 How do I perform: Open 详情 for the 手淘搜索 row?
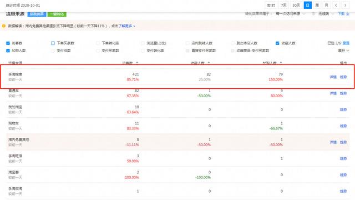(333, 77)
